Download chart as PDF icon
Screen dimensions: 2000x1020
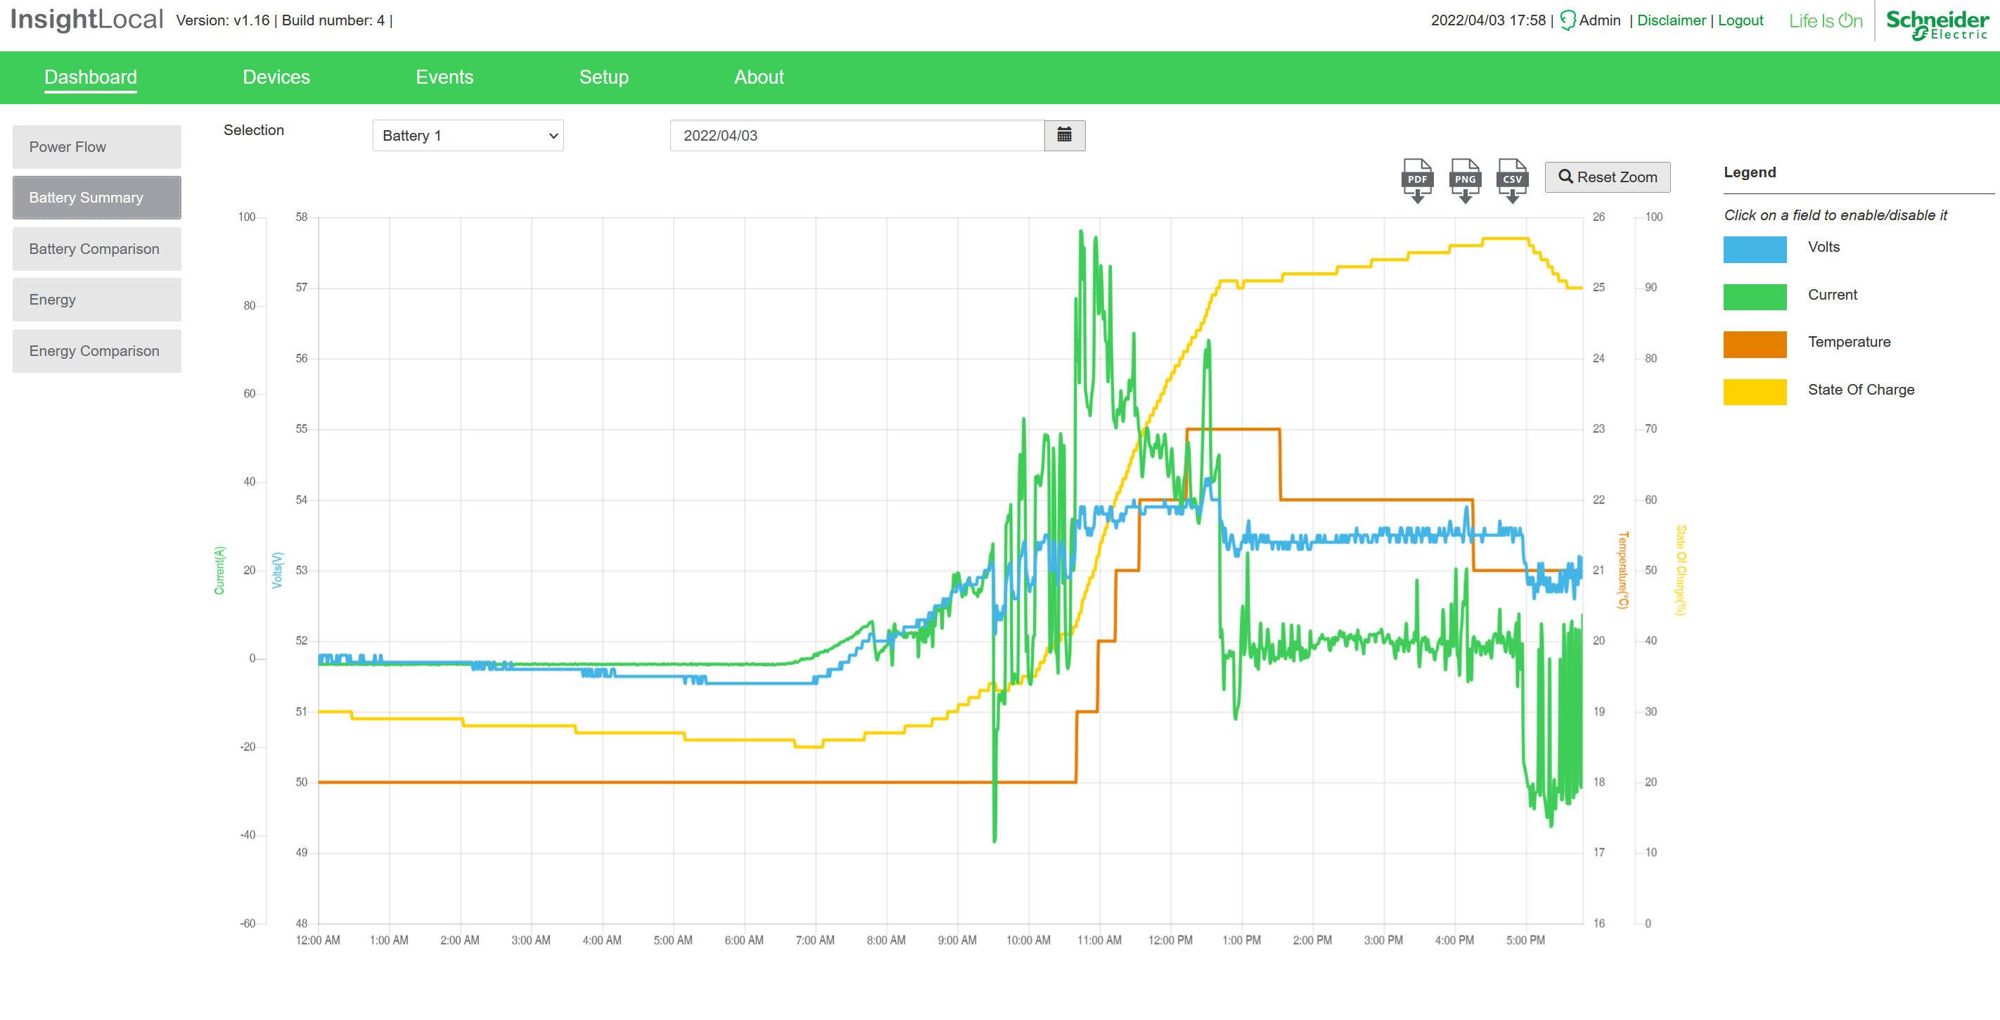pos(1417,180)
